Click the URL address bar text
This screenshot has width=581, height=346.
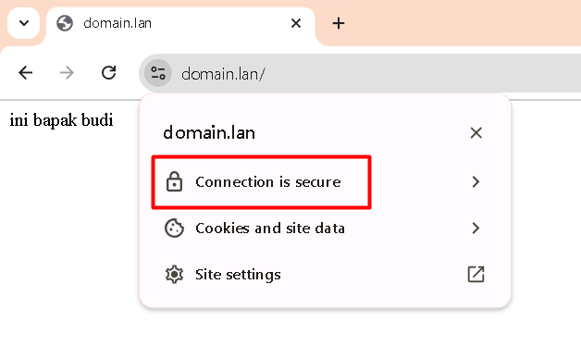223,74
